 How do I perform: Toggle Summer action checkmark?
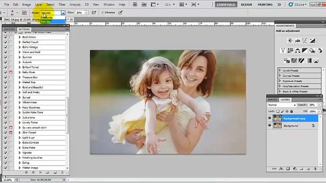pos(6,57)
